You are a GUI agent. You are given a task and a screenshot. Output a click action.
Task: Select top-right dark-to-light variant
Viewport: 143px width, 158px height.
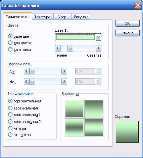[94, 109]
